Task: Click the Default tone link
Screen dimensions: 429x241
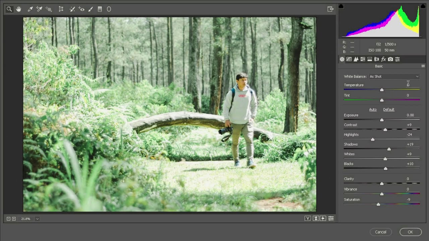Action: 389,109
